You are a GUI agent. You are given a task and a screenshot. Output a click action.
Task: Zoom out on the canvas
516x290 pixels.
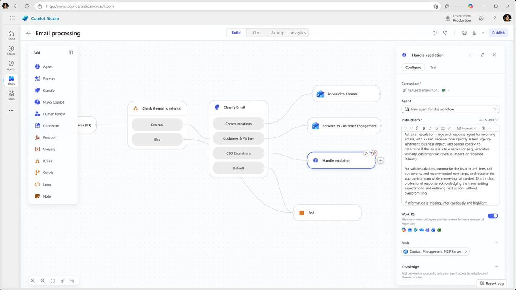43,281
